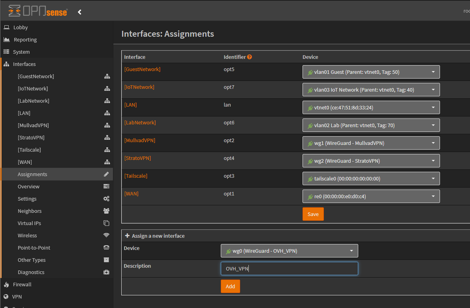Click the phone icon beside Point-to-Point

[106, 248]
